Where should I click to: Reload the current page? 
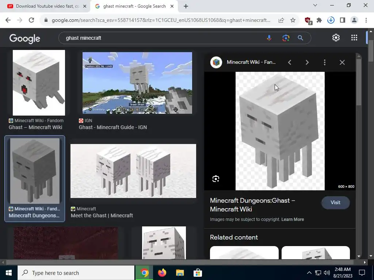31,20
